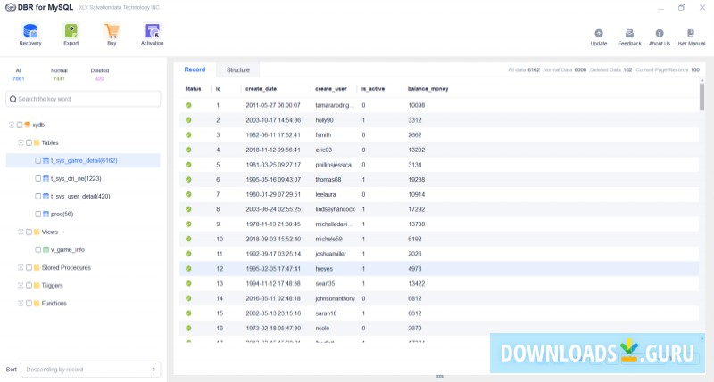Tick the Views folder checkbox
This screenshot has width=714, height=382.
tap(29, 232)
